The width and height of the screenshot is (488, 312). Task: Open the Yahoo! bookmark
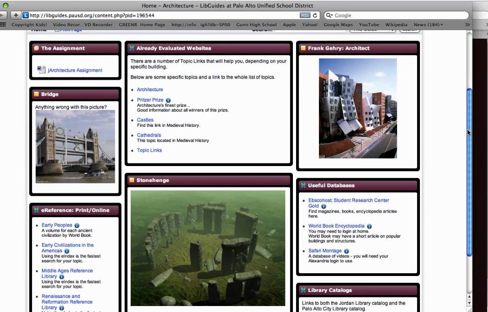[310, 25]
